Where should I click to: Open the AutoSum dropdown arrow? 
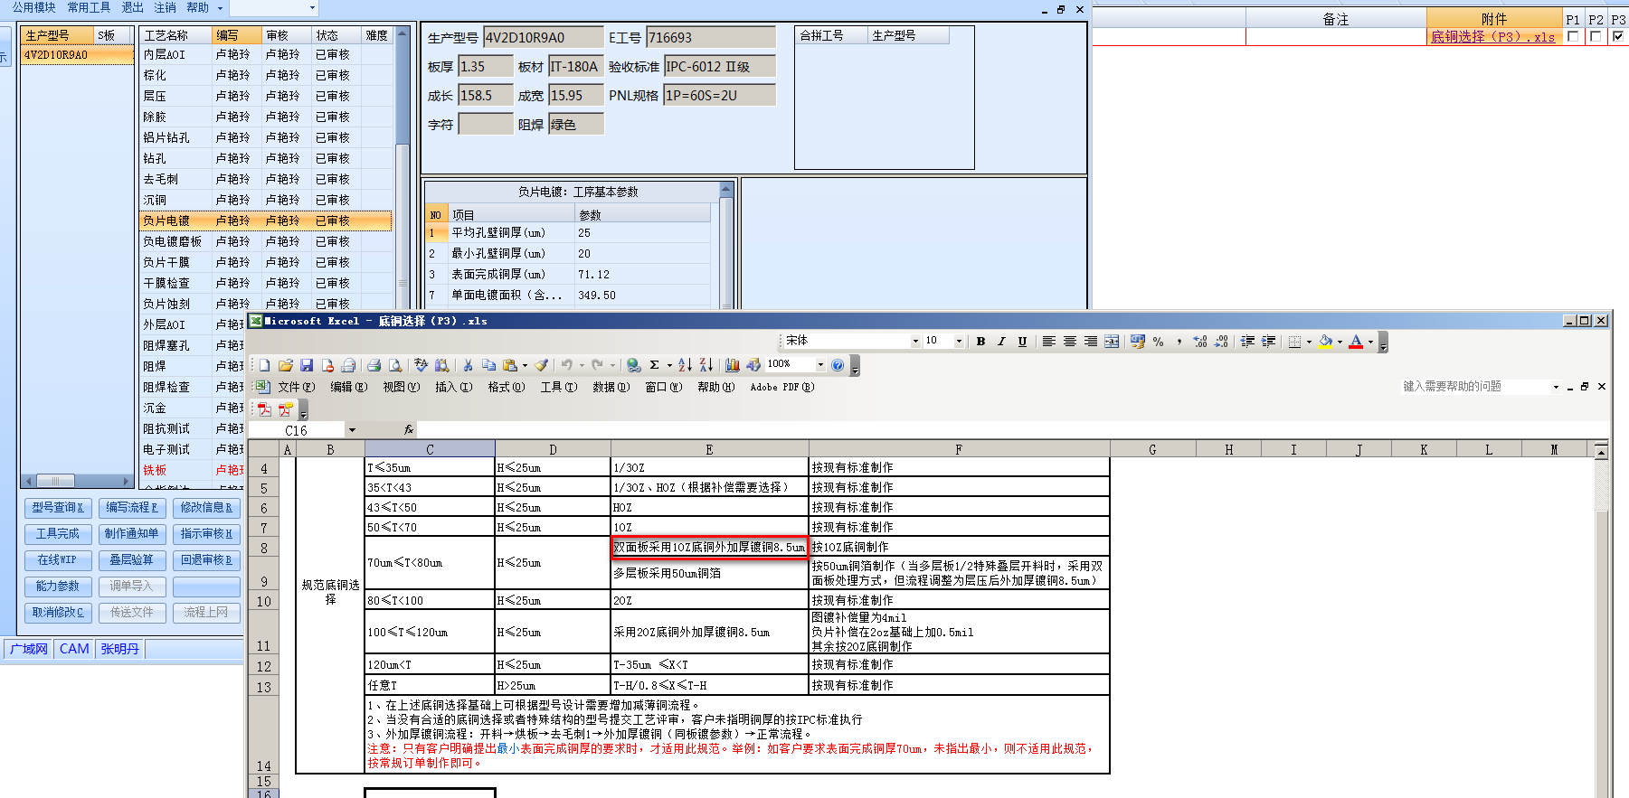click(669, 365)
